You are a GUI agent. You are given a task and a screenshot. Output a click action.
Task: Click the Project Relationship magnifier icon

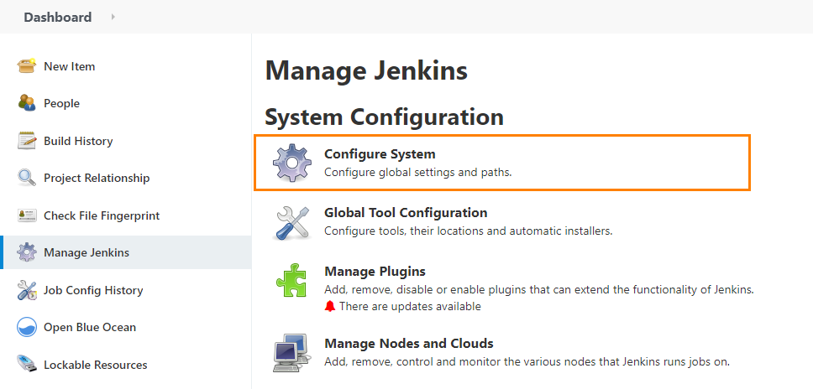click(x=27, y=178)
